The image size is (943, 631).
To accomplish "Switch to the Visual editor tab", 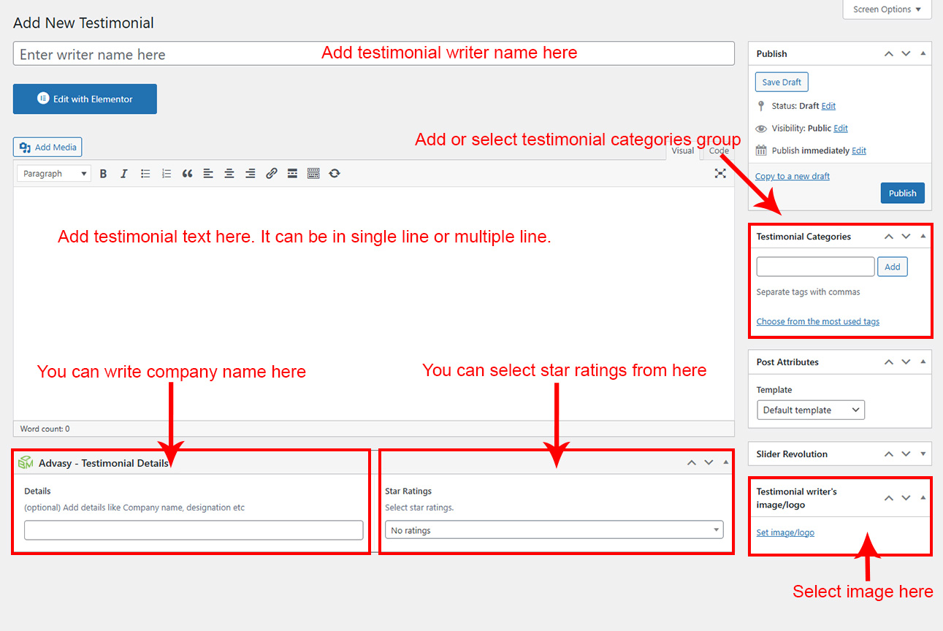I will click(682, 151).
